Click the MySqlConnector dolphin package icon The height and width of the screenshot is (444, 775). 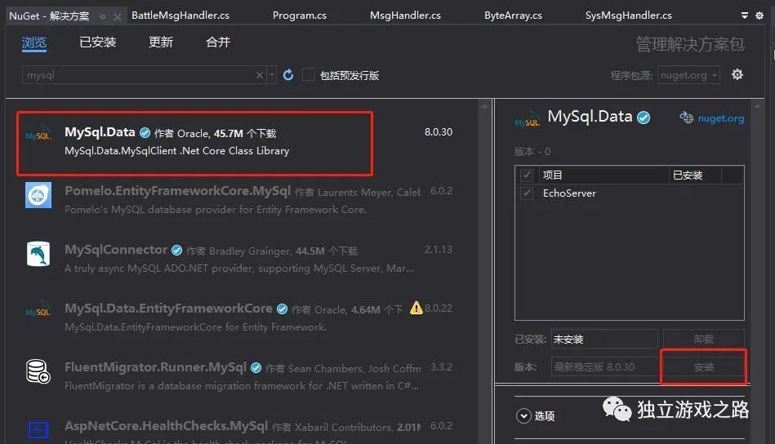[x=38, y=254]
